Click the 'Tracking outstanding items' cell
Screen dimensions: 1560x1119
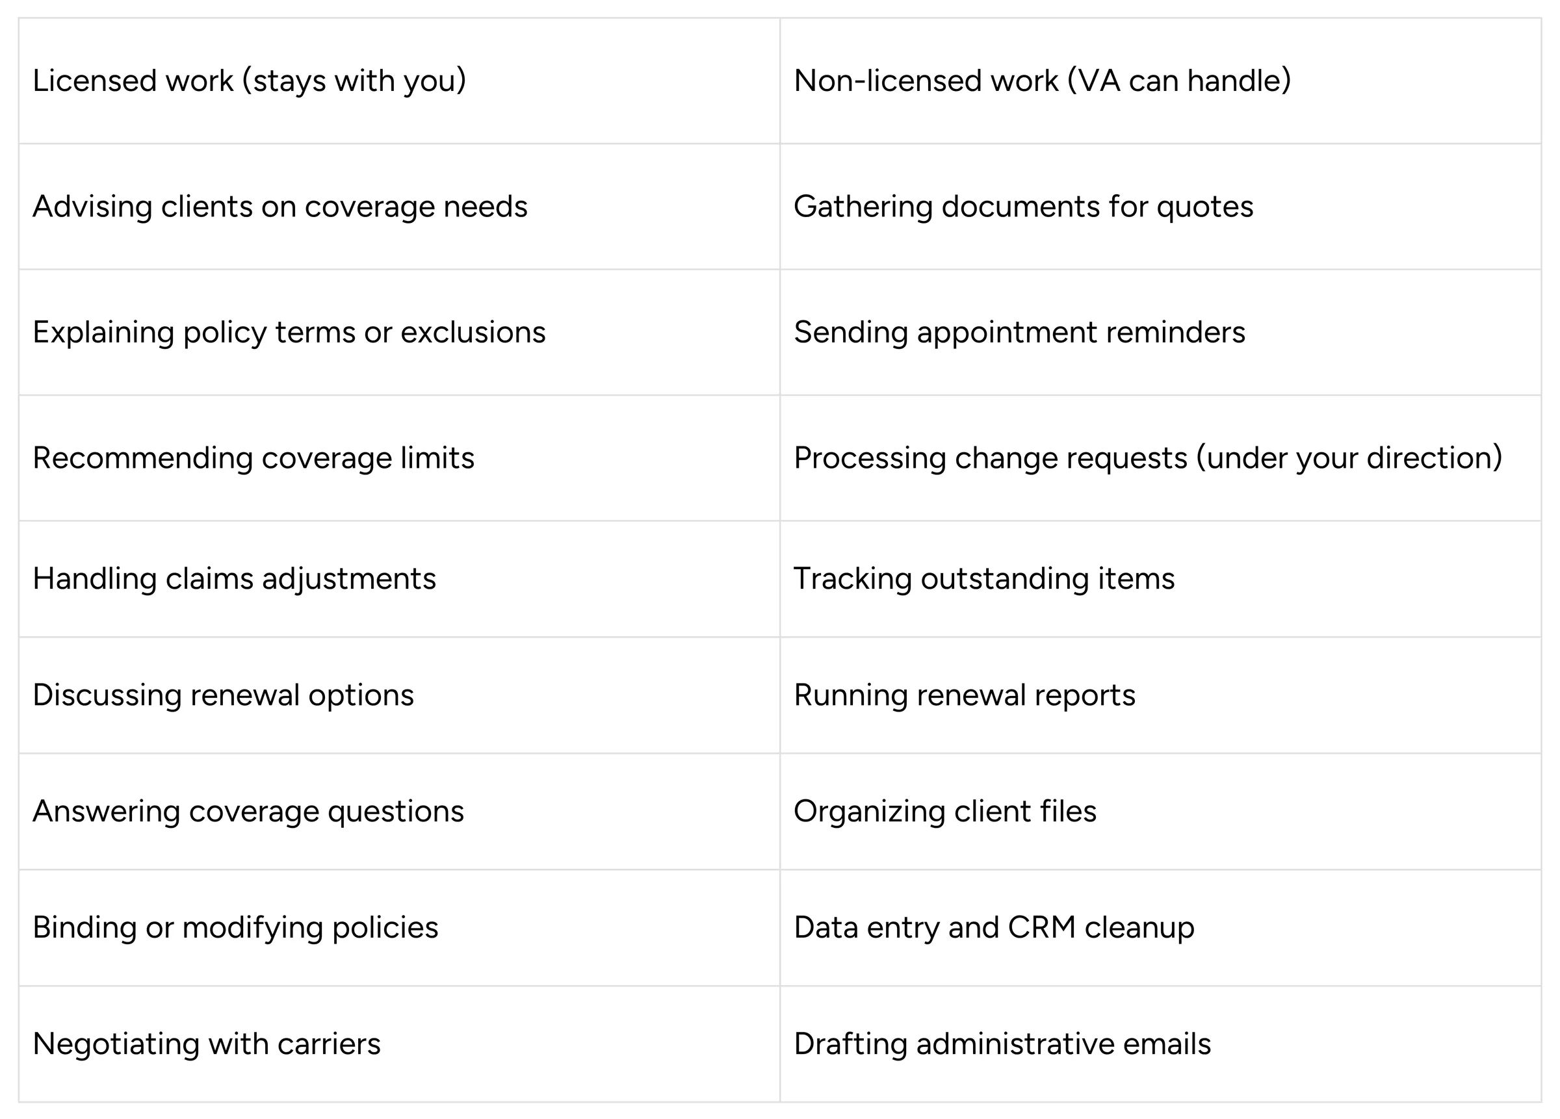tap(1160, 578)
